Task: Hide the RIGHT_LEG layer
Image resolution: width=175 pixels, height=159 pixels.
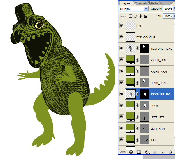Action: click(122, 60)
